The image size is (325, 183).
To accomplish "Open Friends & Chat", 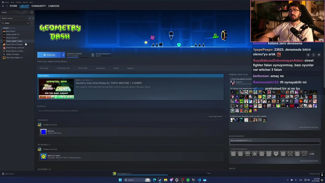I will [x=315, y=174].
